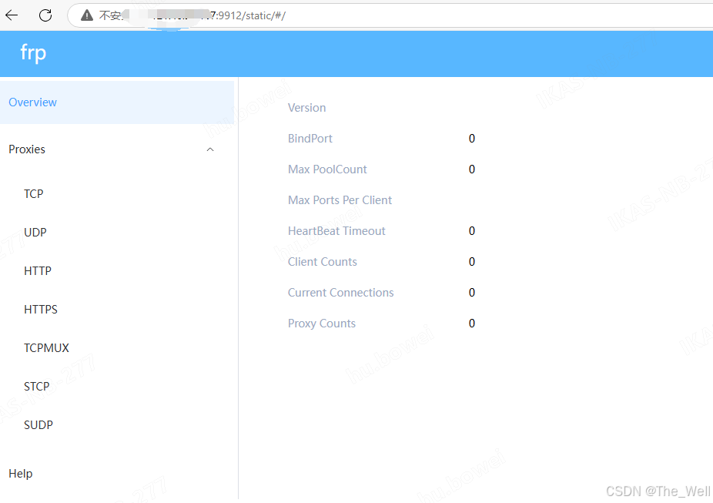Focus the browser address bar URL
Viewport: 713px width, 503px height.
tap(391, 15)
